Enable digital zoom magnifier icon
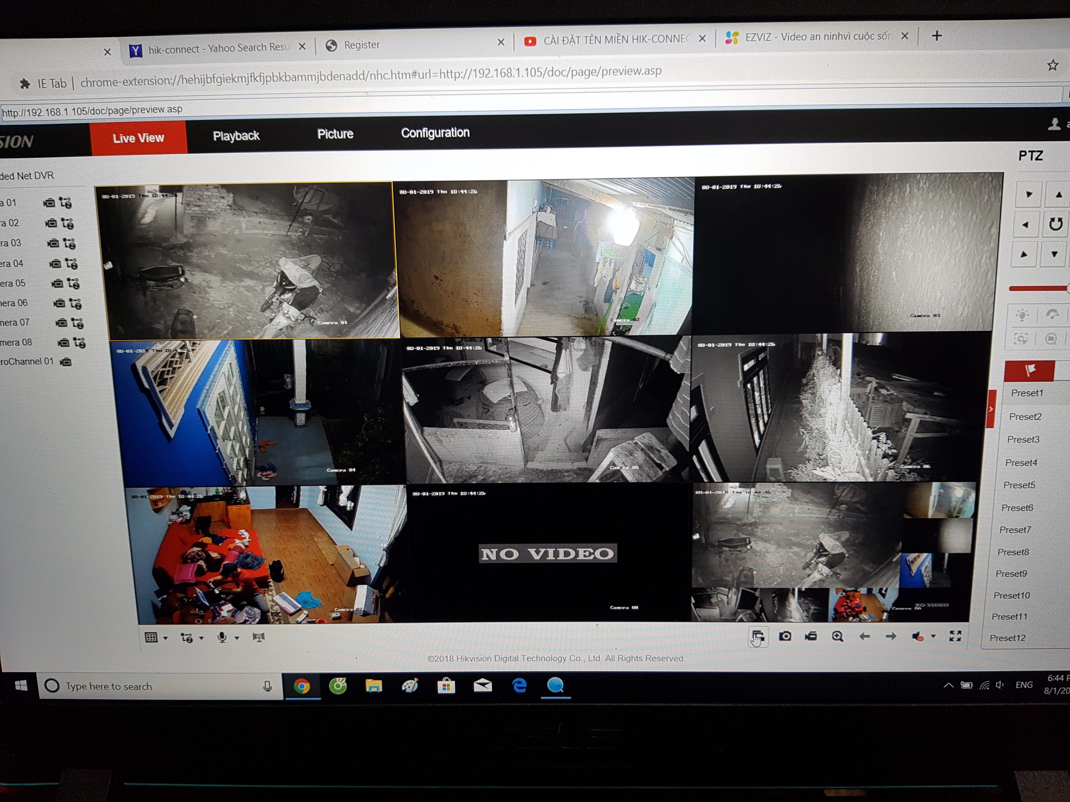 (837, 636)
